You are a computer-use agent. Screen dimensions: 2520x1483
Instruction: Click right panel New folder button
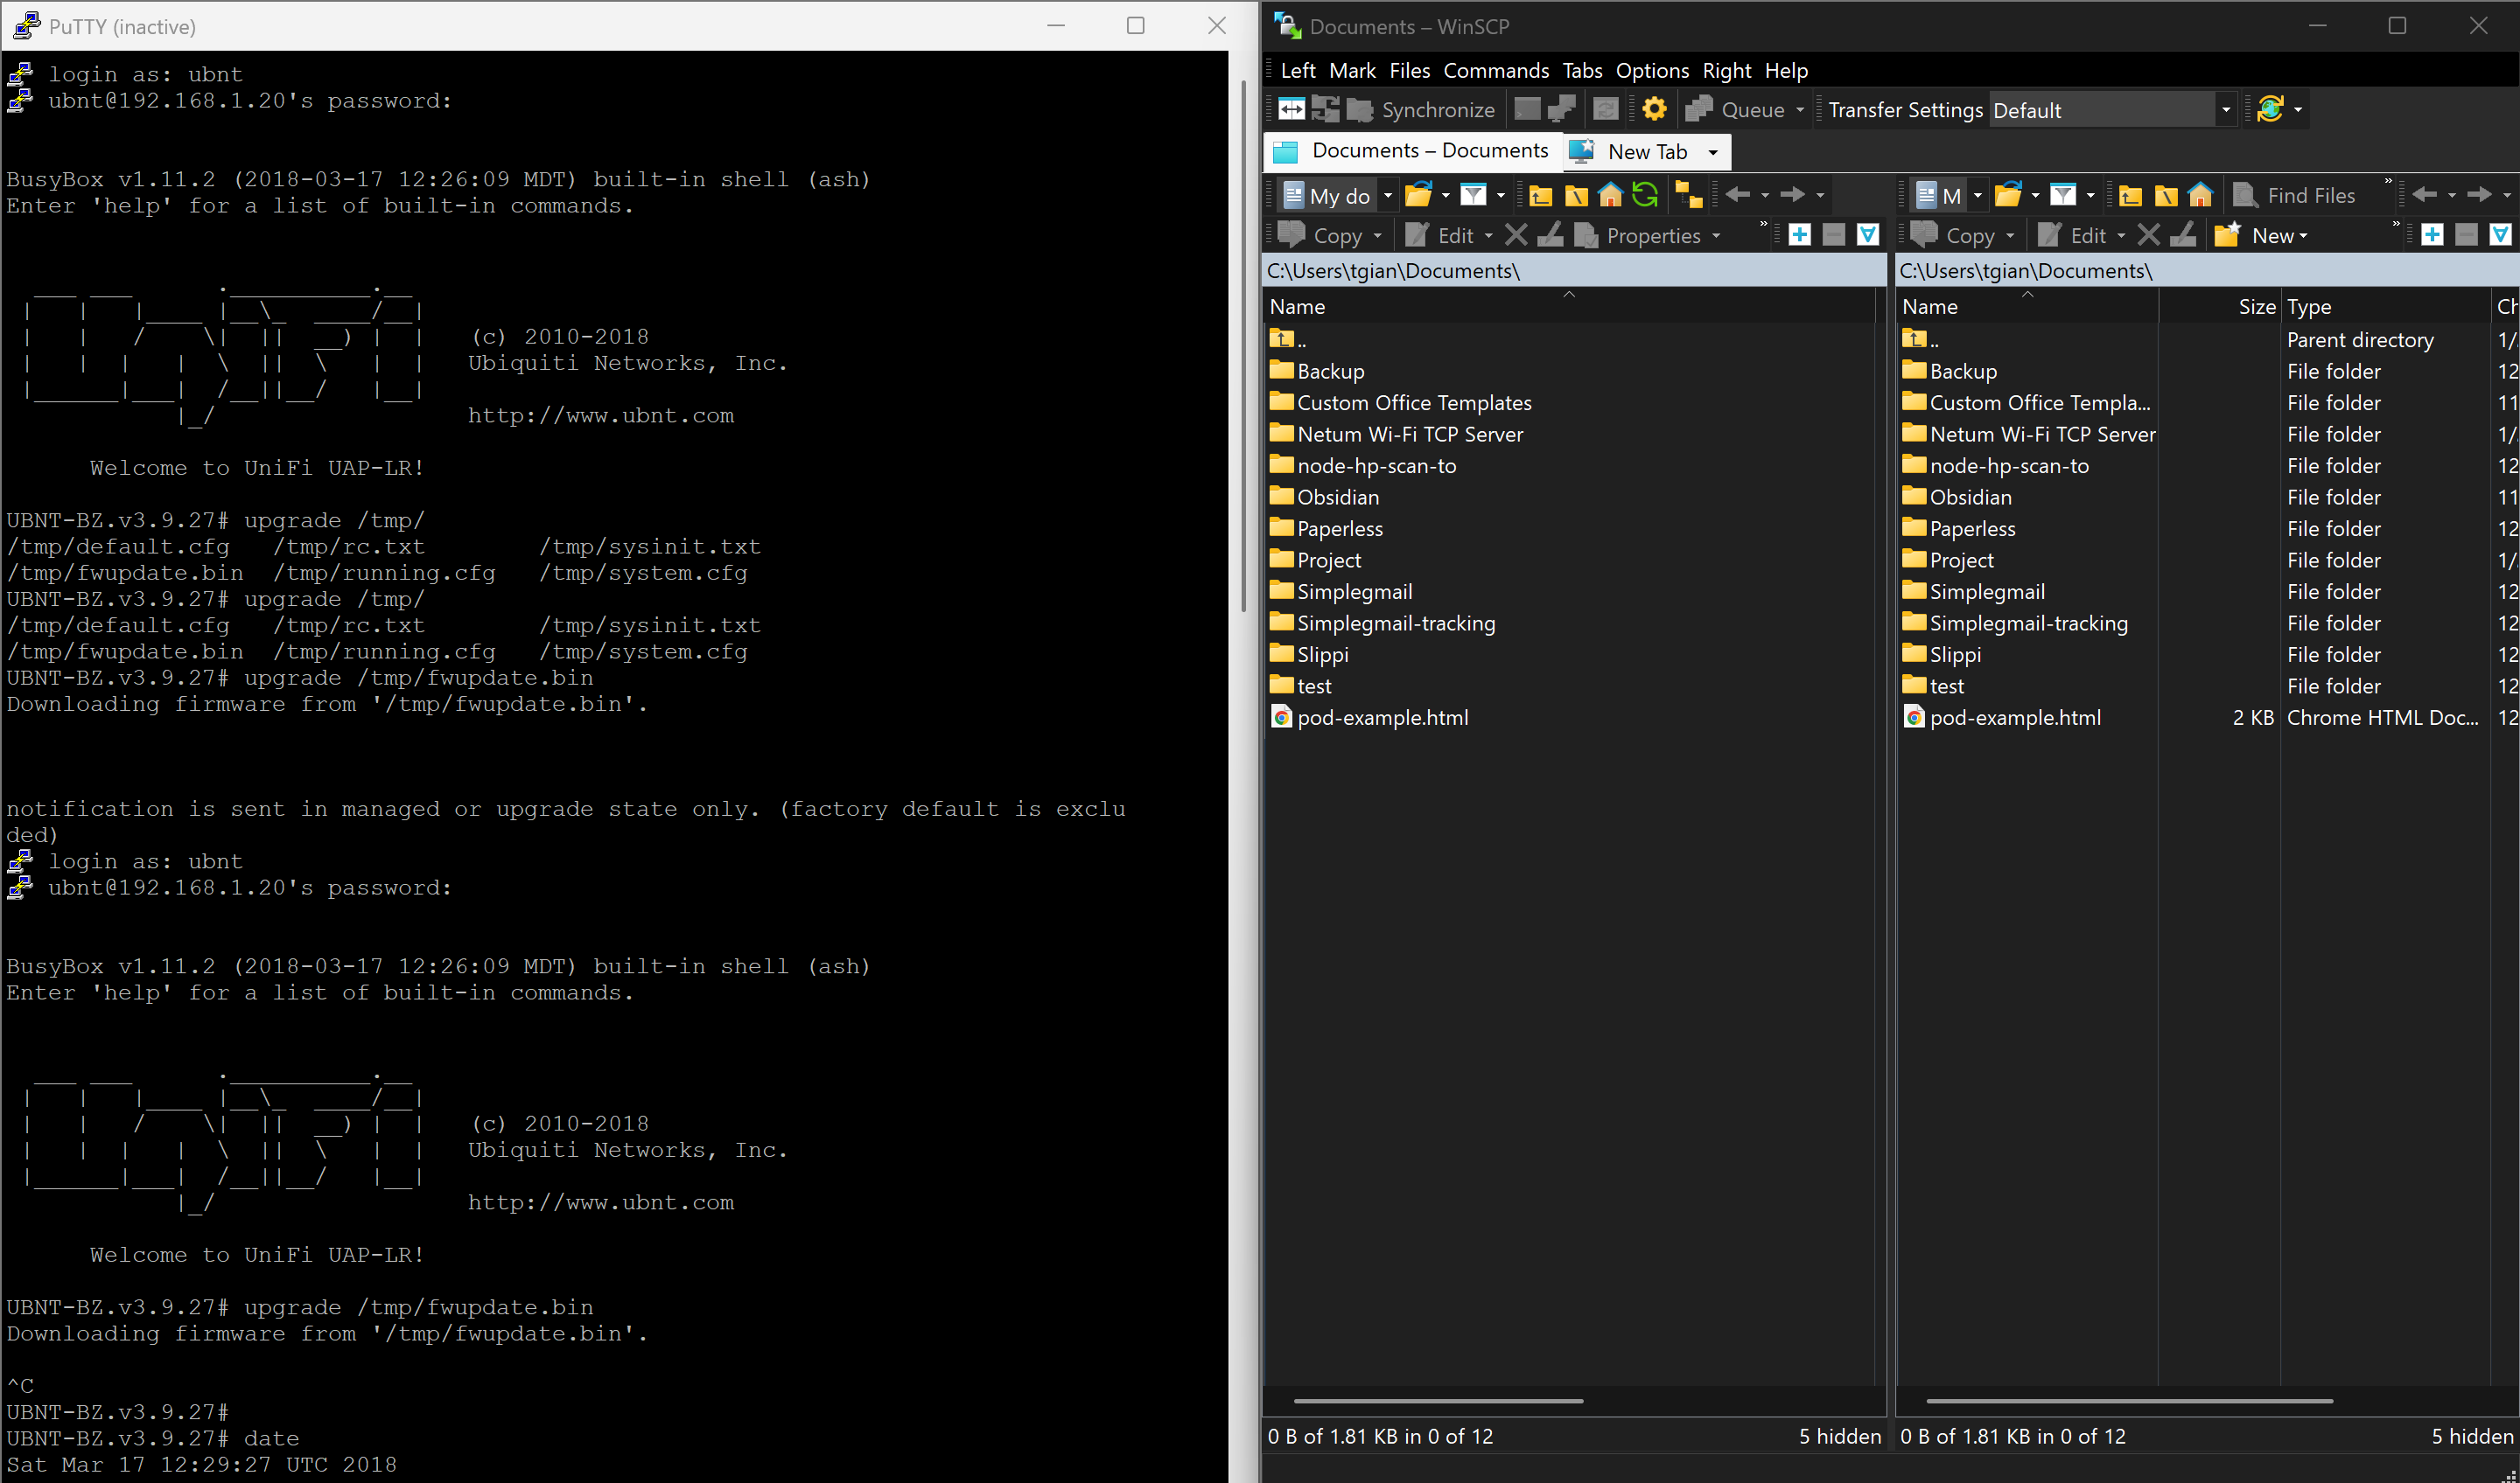[x=2261, y=236]
